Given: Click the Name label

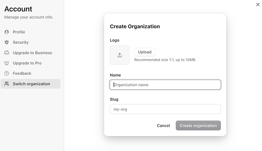Looking at the screenshot, I should 115,75.
